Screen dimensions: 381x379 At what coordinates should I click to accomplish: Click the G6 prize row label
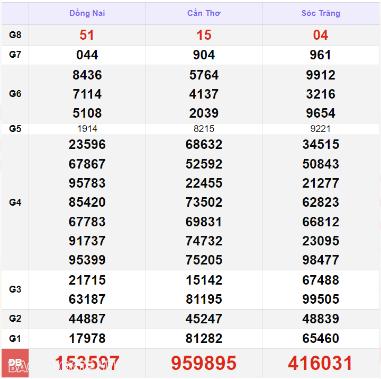click(15, 94)
